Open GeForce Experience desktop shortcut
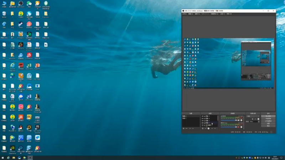The height and width of the screenshot is (160, 285). [12, 150]
